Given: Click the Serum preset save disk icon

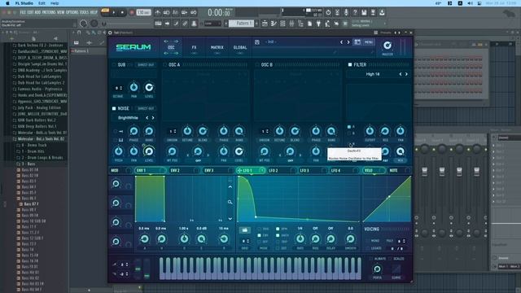Looking at the screenshot, I should tap(257, 42).
